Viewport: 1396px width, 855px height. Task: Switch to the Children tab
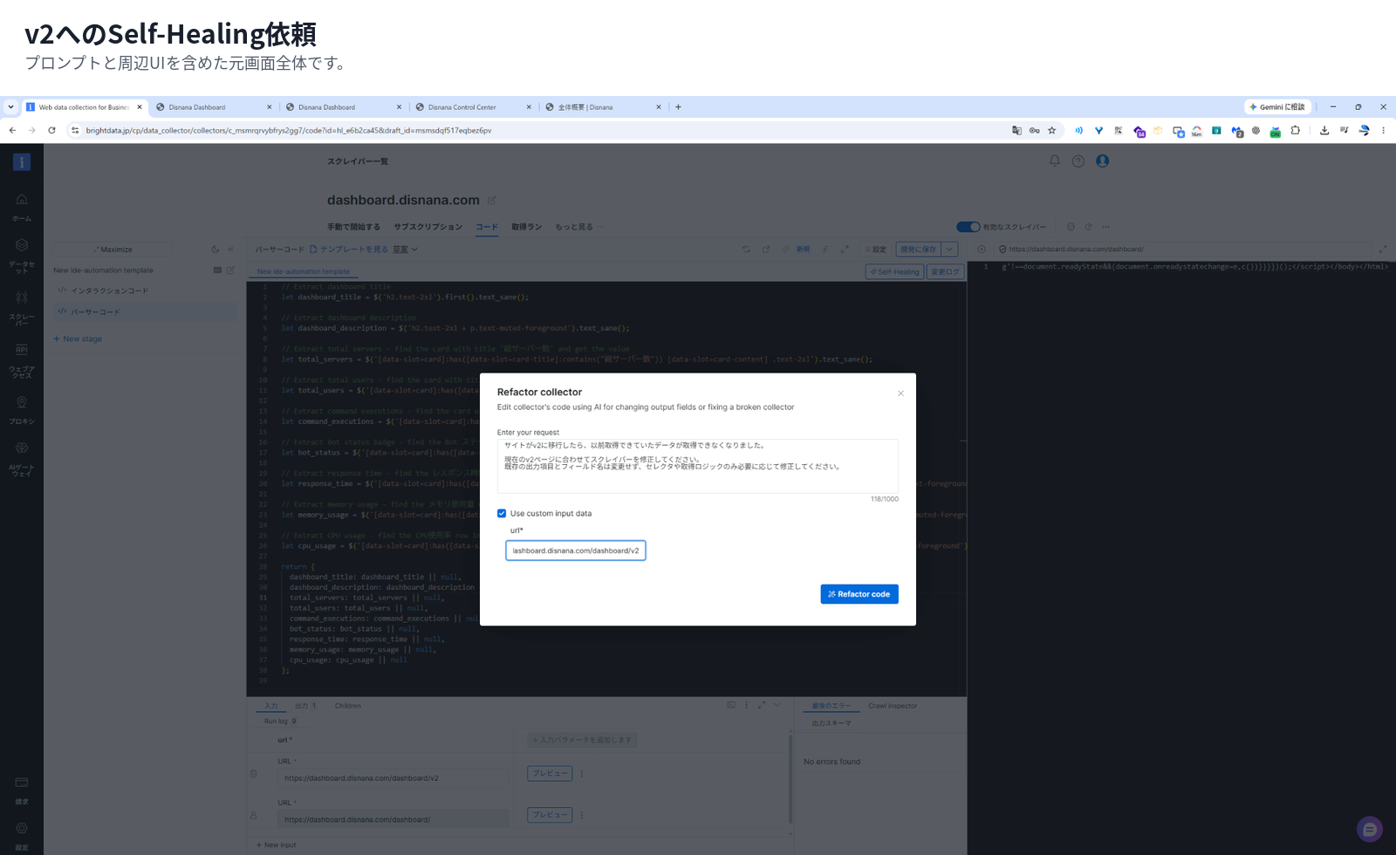pyautogui.click(x=348, y=706)
